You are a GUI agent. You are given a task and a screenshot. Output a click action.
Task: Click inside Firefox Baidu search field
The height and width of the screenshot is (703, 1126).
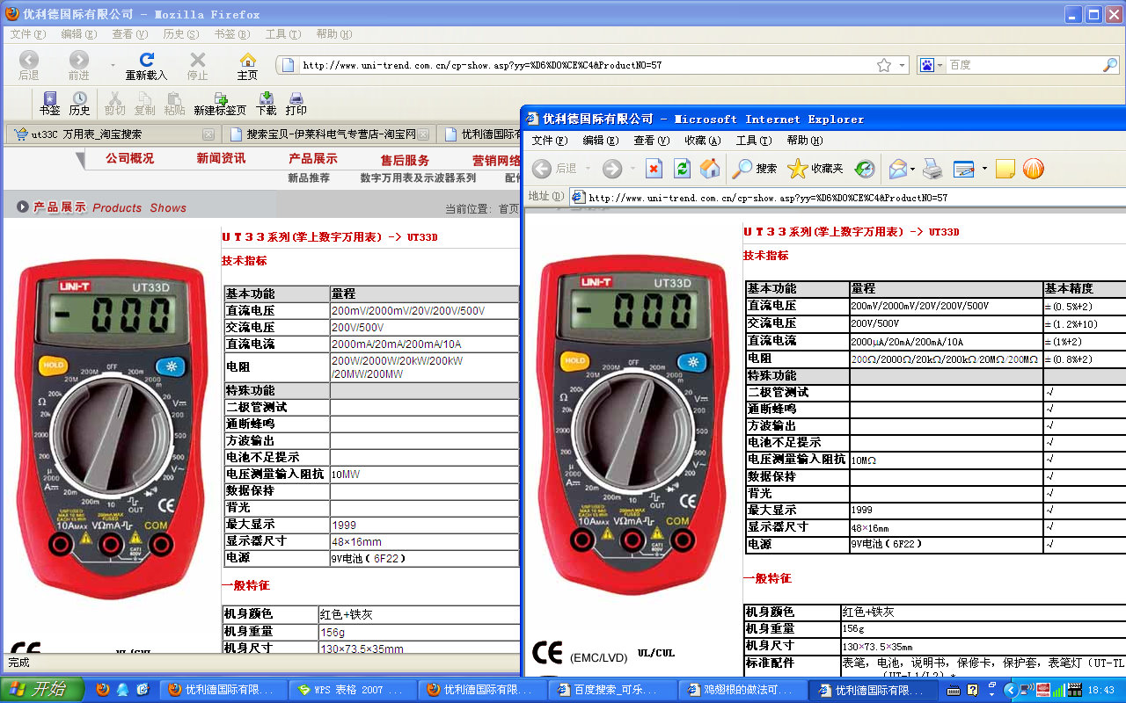tap(1023, 65)
